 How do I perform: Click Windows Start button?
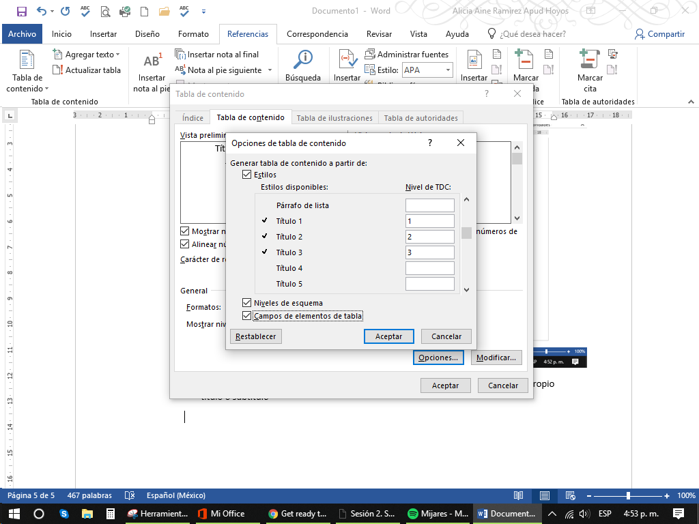(14, 514)
